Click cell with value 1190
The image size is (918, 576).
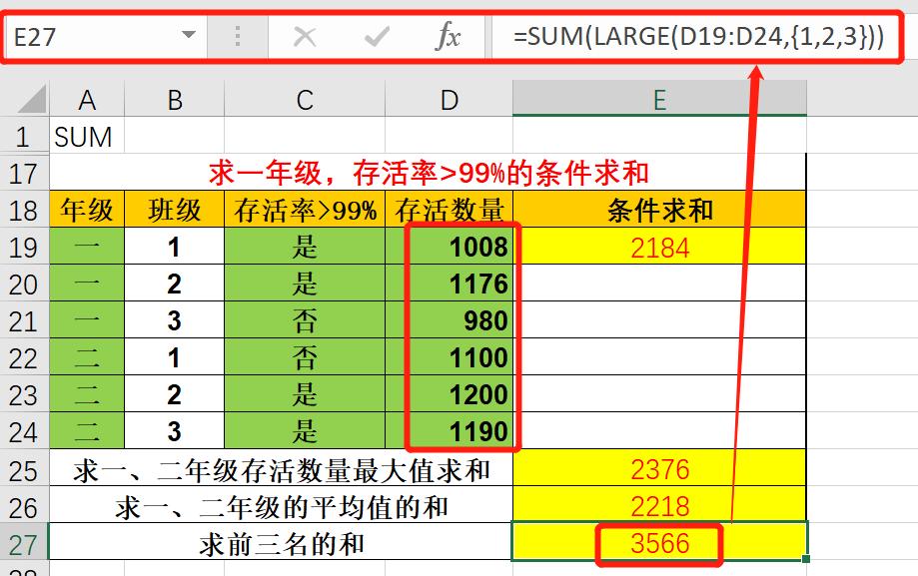450,431
